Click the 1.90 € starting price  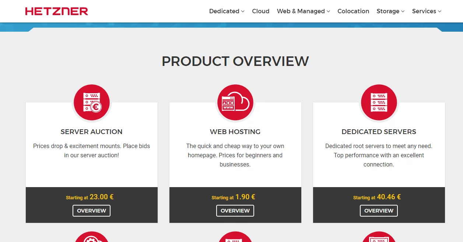click(x=245, y=197)
